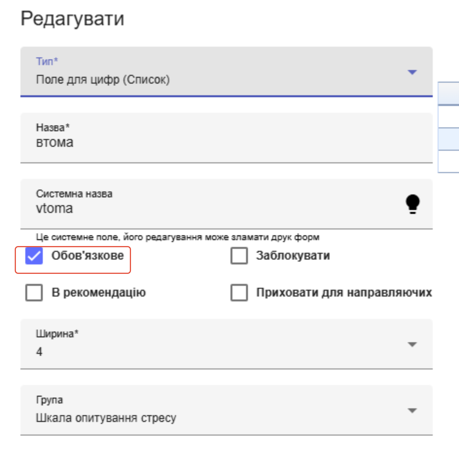Click the blue arrow in Тип field
The width and height of the screenshot is (459, 455).
pos(412,72)
